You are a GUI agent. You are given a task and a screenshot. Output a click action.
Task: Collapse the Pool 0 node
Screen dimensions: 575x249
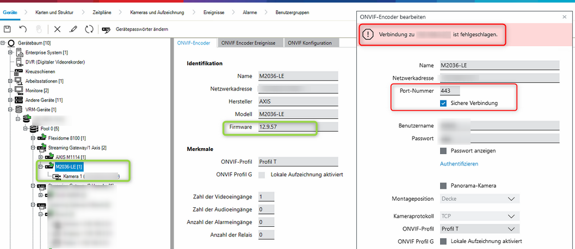tap(26, 129)
